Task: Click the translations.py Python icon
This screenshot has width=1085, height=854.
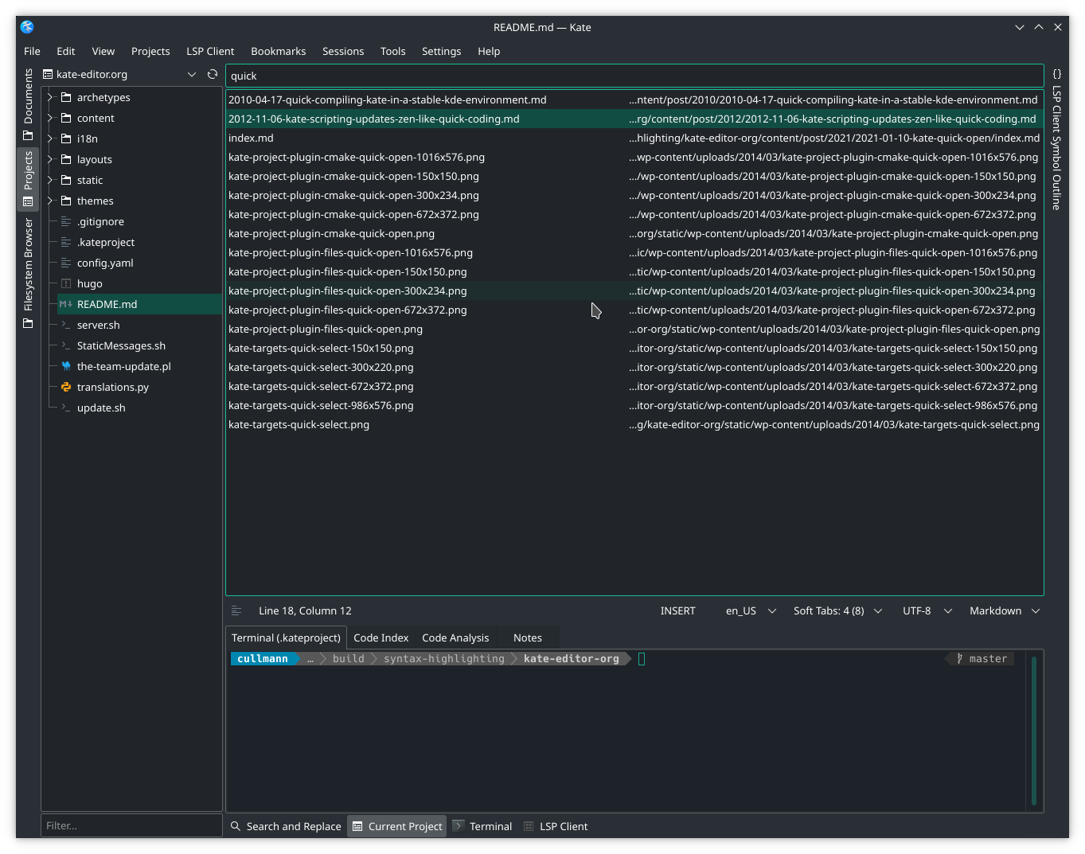Action: (x=66, y=387)
